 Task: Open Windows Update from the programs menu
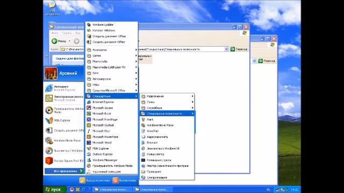tap(111, 25)
